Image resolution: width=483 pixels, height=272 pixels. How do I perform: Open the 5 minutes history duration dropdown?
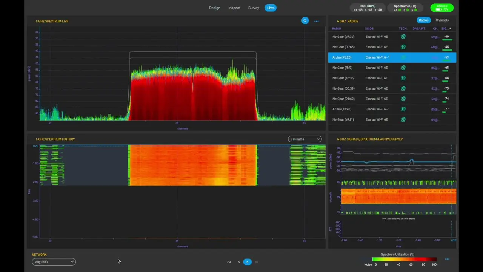(304, 139)
